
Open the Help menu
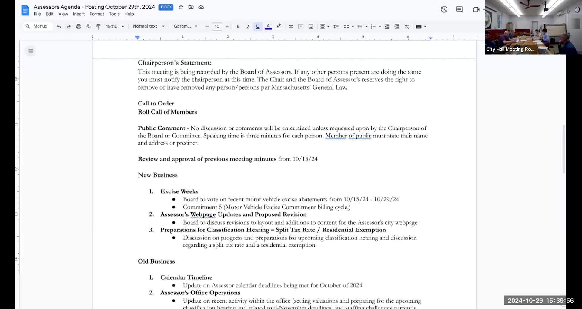129,14
